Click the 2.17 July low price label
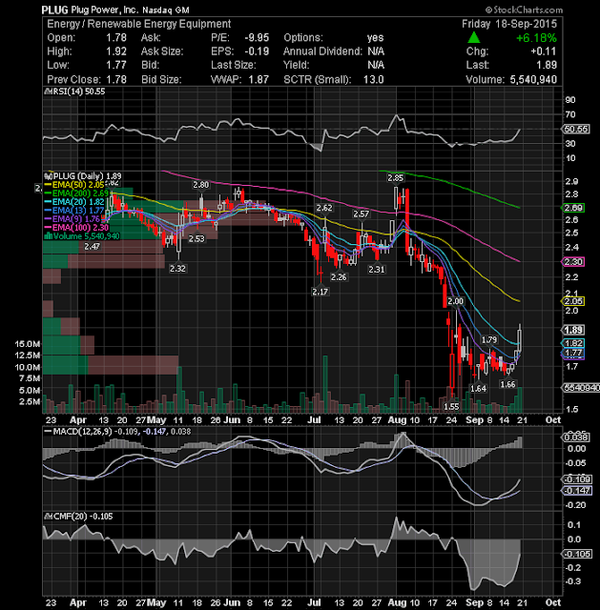This screenshot has width=600, height=610. pyautogui.click(x=321, y=292)
